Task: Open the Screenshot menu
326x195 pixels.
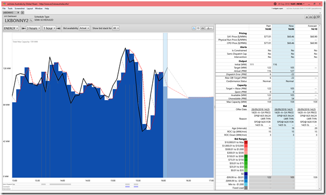Action: (x=19, y=9)
